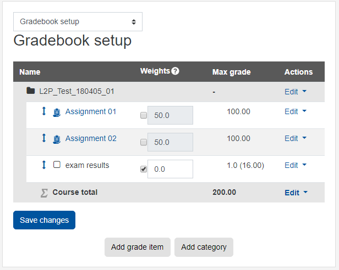Click the folder icon beside L2P_Test_180405_01
The width and height of the screenshot is (339, 270).
[30, 91]
